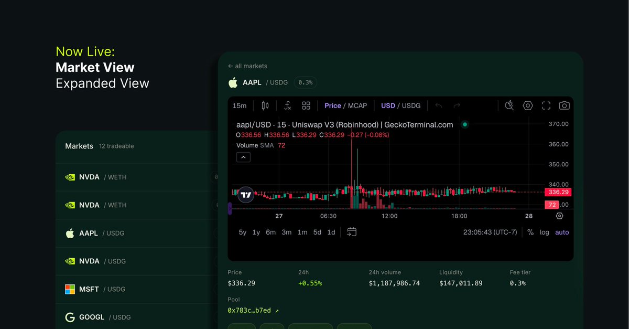This screenshot has height=329, width=629.
Task: Toggle percent scale on chart
Action: [530, 232]
